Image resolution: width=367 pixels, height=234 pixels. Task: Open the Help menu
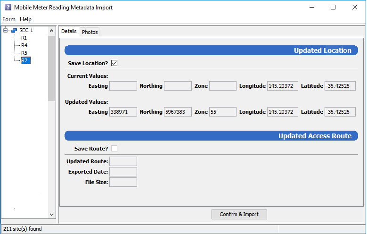[x=25, y=19]
